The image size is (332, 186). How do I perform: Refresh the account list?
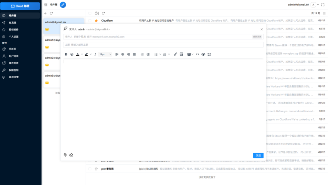tap(52, 13)
